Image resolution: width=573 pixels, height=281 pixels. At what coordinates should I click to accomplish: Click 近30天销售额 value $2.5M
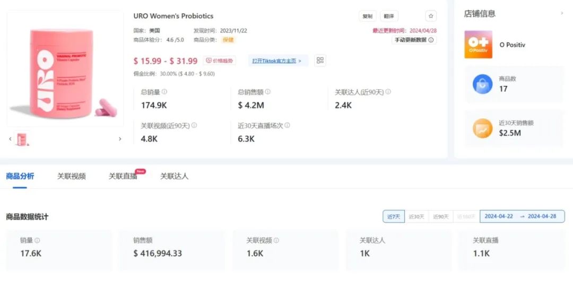point(510,133)
